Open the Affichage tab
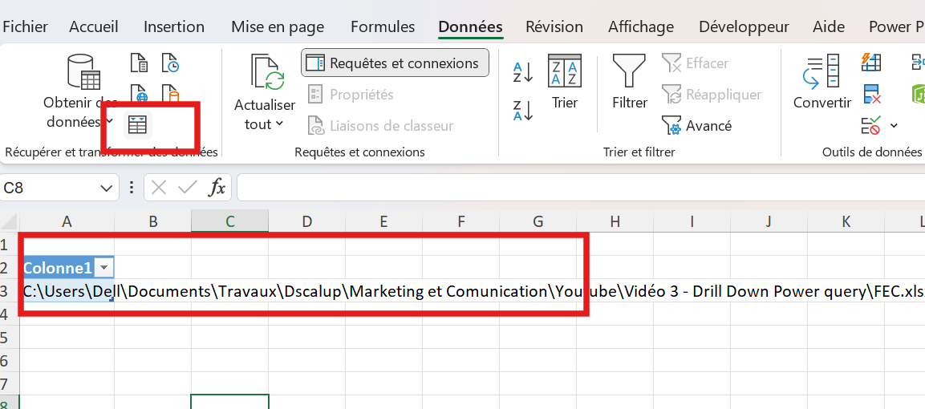 point(641,26)
